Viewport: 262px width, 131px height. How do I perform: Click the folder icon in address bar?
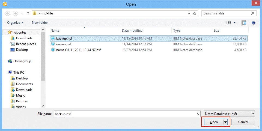click(x=34, y=13)
